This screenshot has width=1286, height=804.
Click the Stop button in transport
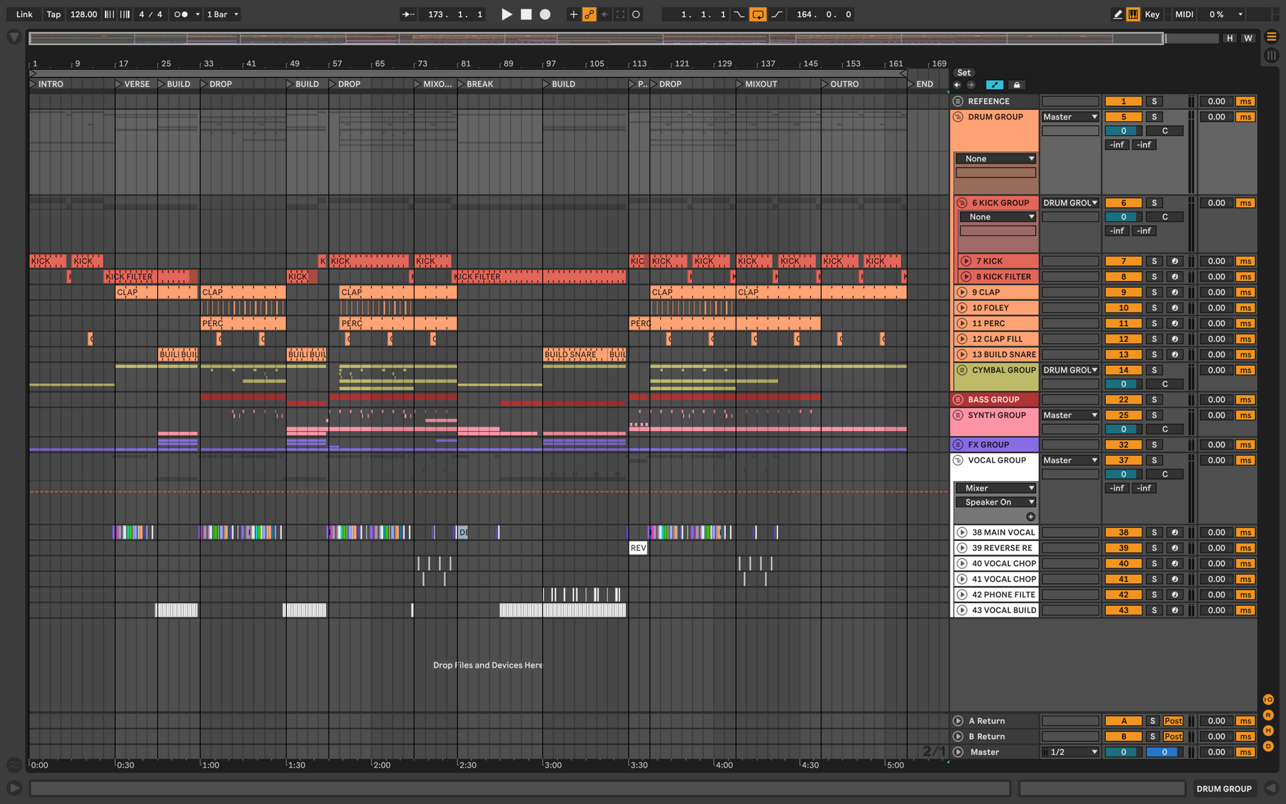(x=526, y=14)
